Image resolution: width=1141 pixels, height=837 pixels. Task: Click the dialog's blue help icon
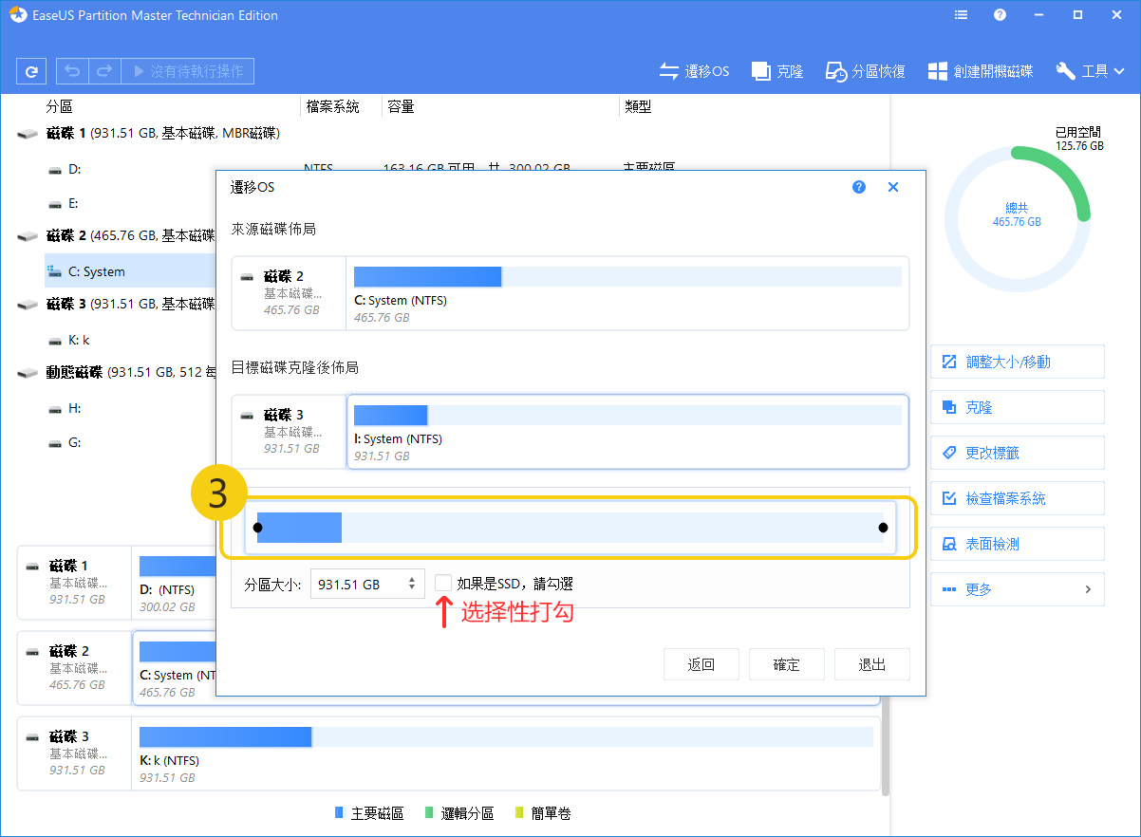click(x=859, y=187)
